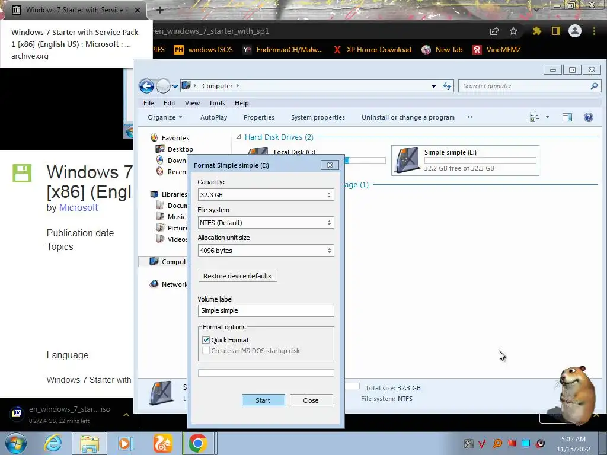The width and height of the screenshot is (607, 455).
Task: Open the view options dropdown arrow
Action: coord(547,117)
